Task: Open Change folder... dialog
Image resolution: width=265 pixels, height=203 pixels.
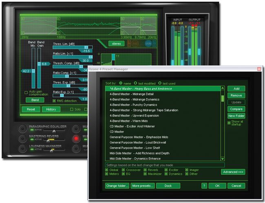Action: pyautogui.click(x=117, y=186)
